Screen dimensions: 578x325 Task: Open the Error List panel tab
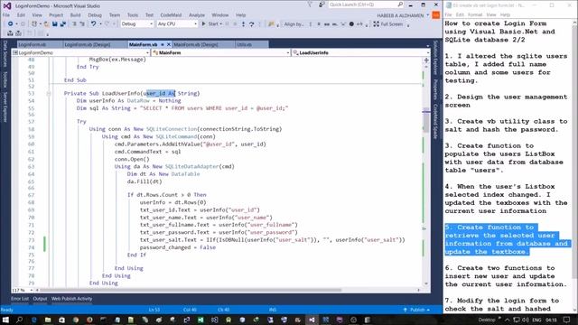(20, 299)
